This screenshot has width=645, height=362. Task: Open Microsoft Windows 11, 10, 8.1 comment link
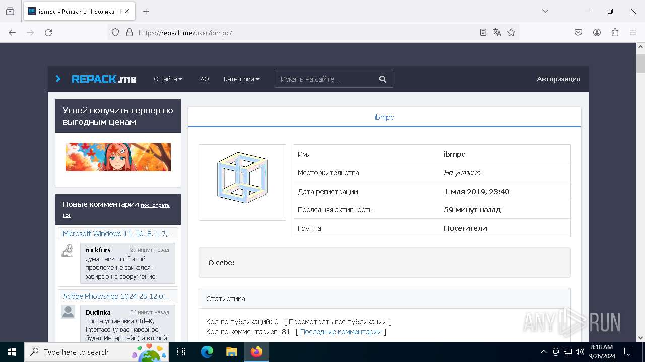[x=118, y=234]
